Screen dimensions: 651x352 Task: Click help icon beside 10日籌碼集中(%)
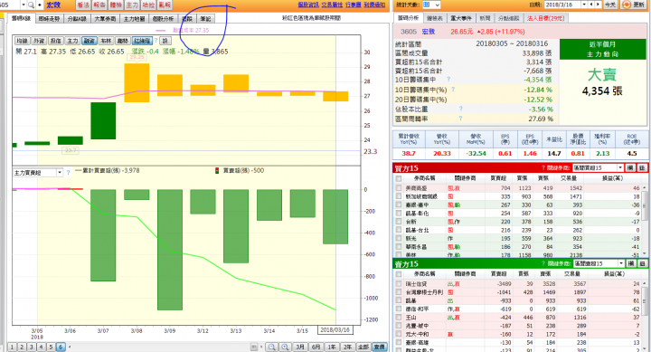pyautogui.click(x=453, y=89)
